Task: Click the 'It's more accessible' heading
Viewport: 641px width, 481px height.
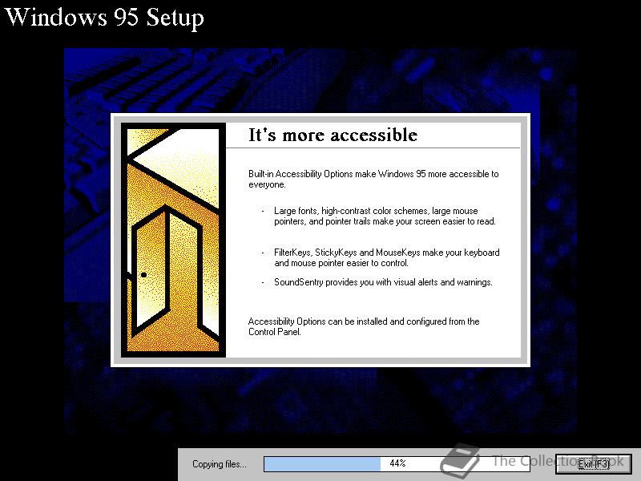Action: pos(333,135)
